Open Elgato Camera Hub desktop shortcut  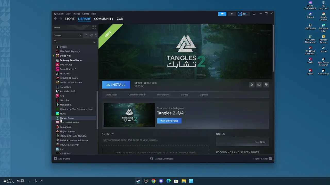point(310,5)
